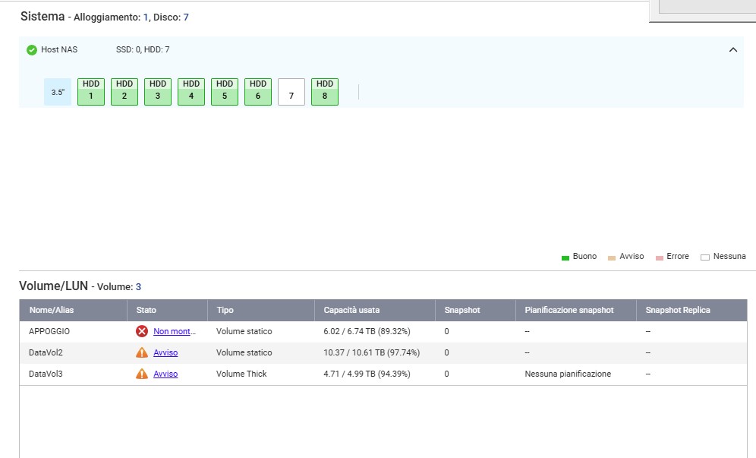Select the 3.5" bay size box
The height and width of the screenshot is (458, 756).
coord(58,92)
